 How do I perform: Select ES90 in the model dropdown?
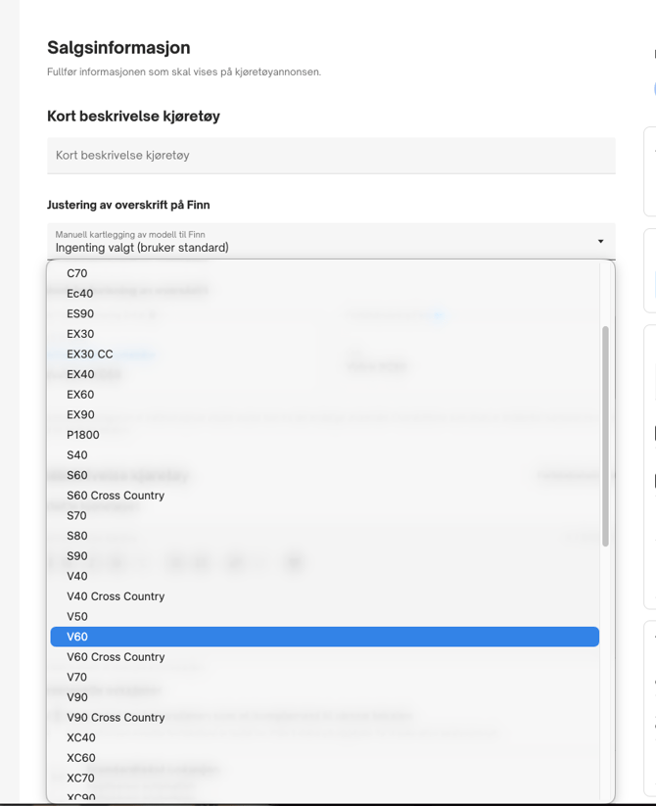coord(80,313)
